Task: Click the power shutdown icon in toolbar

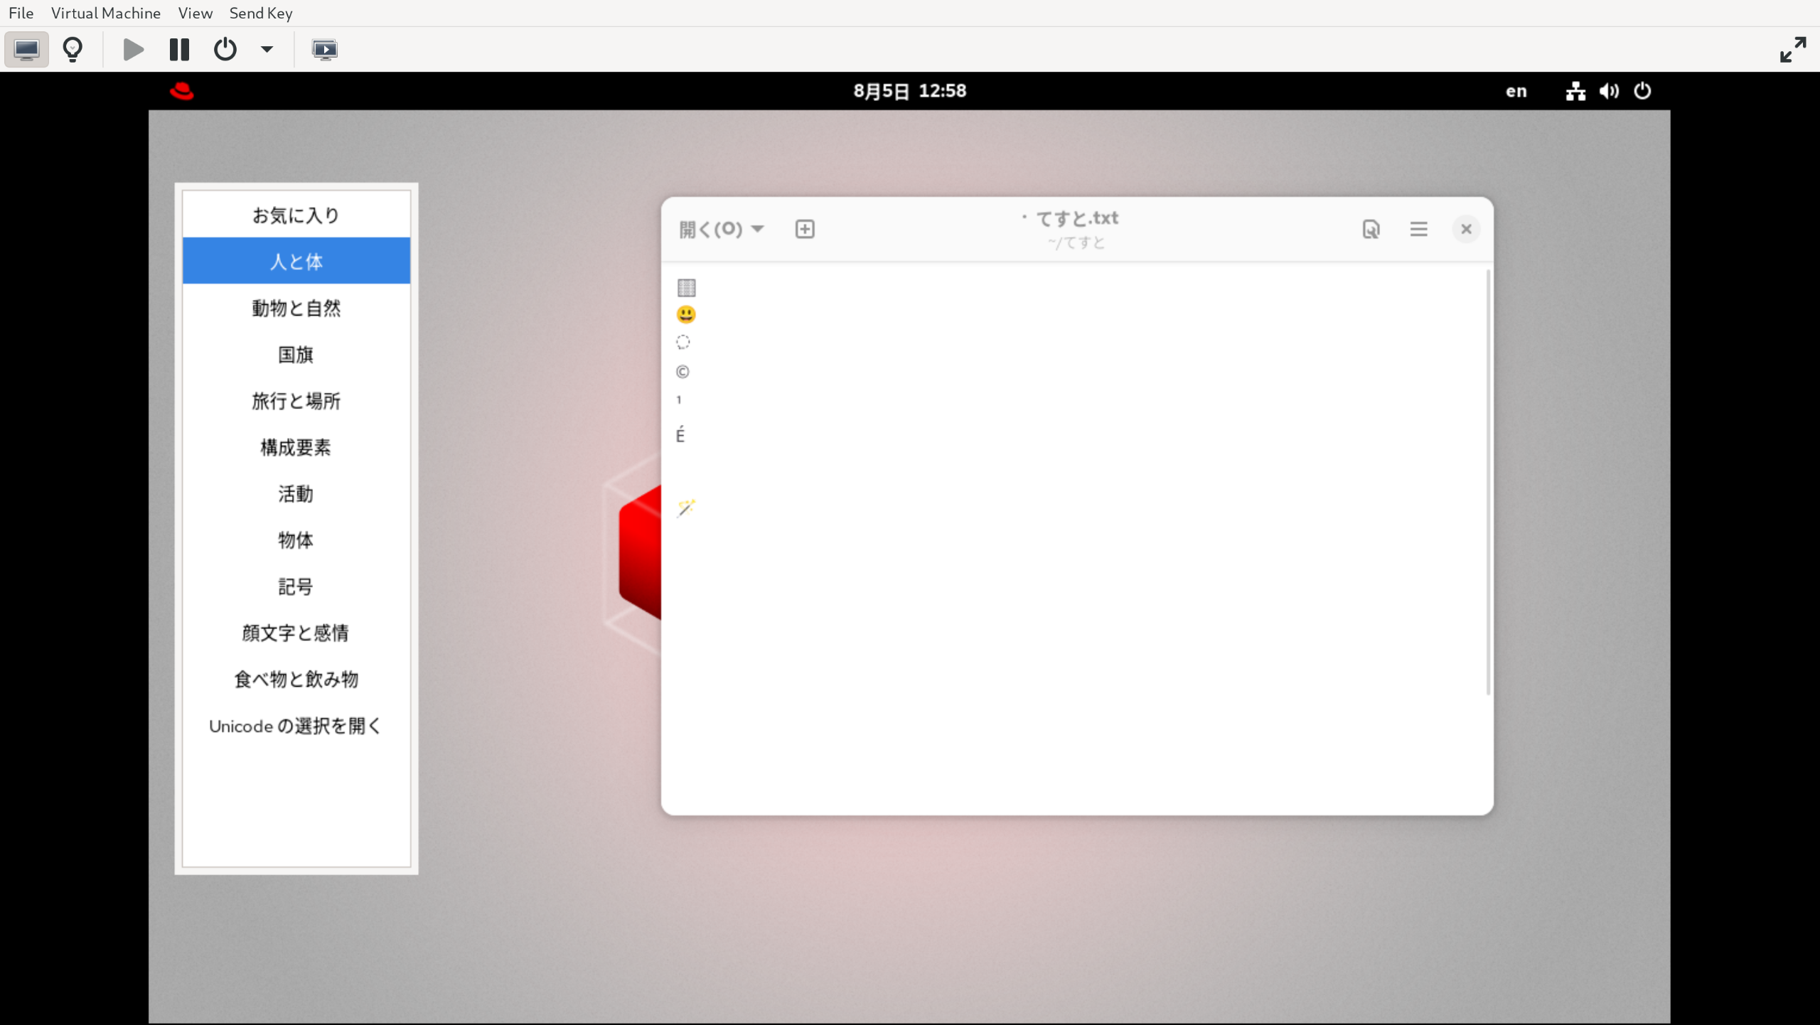Action: pyautogui.click(x=225, y=50)
